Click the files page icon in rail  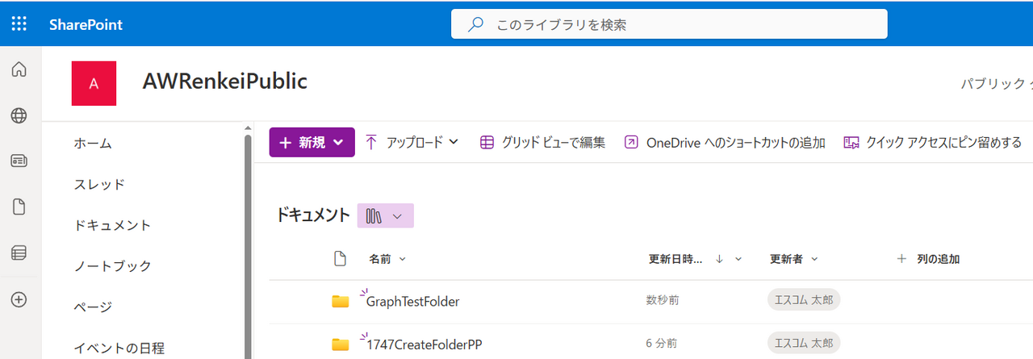click(x=19, y=207)
